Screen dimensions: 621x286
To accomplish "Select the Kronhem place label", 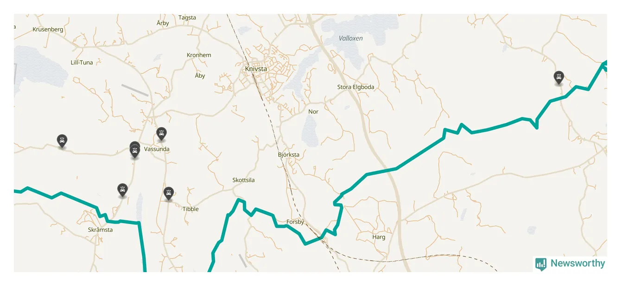I will point(199,55).
